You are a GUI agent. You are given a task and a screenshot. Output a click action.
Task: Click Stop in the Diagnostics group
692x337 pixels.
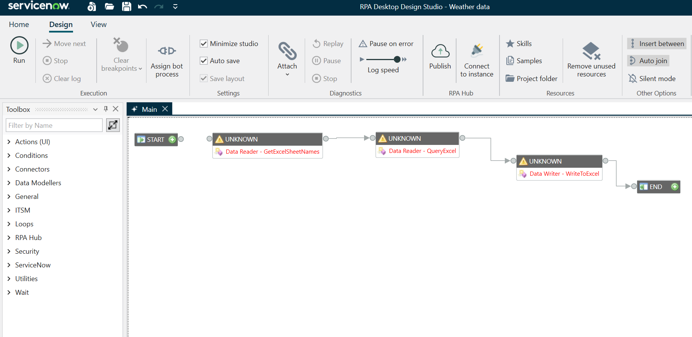pyautogui.click(x=325, y=79)
